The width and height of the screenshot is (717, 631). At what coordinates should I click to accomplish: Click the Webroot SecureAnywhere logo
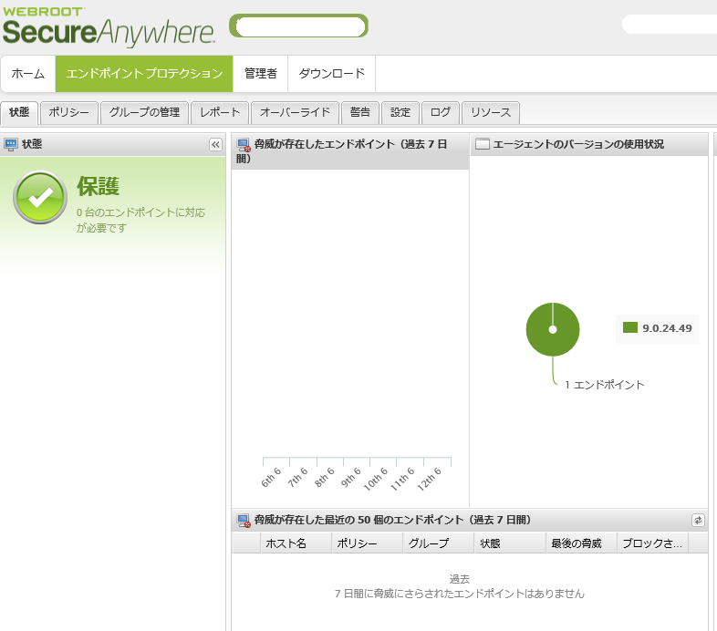[x=109, y=26]
